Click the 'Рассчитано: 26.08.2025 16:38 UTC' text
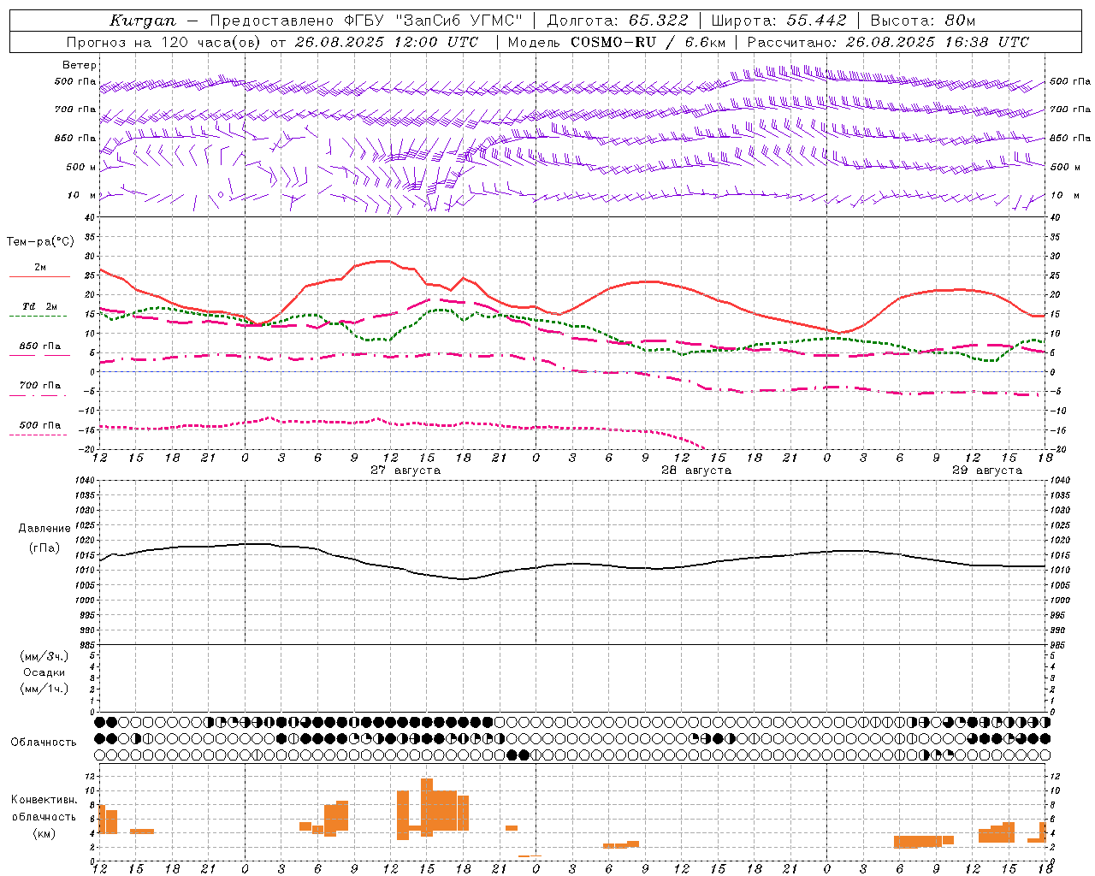The height and width of the screenshot is (876, 1095). [888, 42]
